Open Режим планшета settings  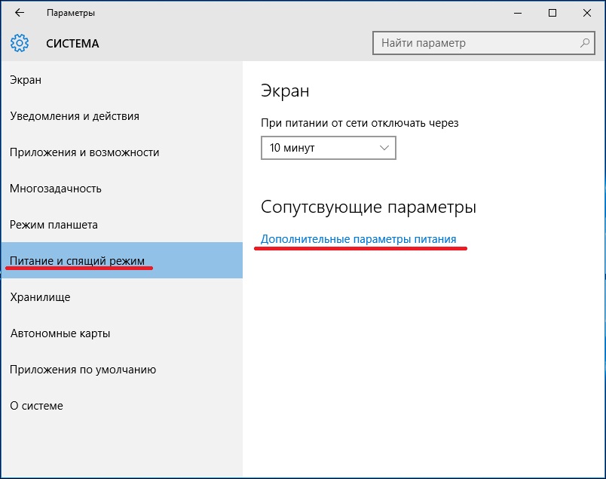tap(54, 225)
